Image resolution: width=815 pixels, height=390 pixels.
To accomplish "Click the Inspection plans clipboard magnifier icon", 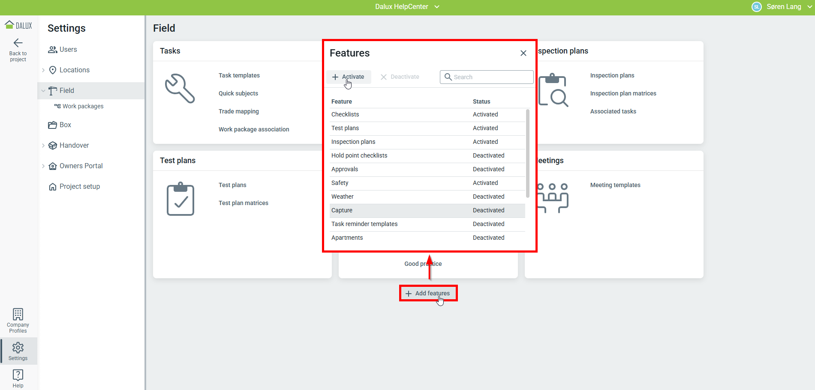I will tap(553, 90).
